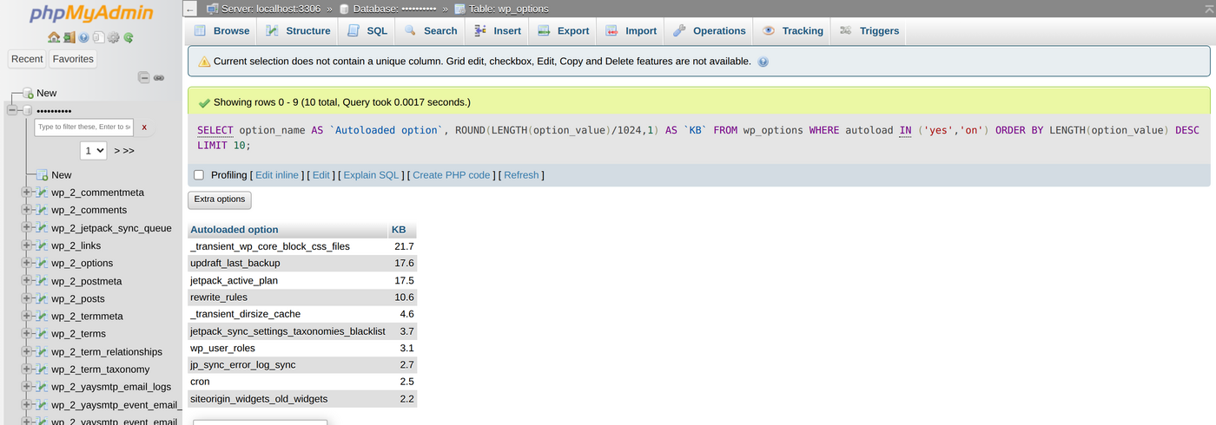Click the red X to clear table filter
Image resolution: width=1216 pixels, height=425 pixels.
point(144,127)
